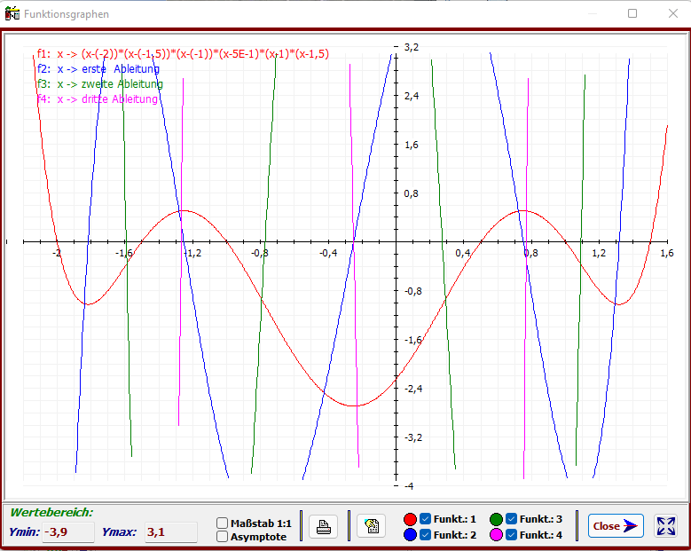The image size is (691, 551).
Task: Uncheck the Funkt.: 1 checkbox
Action: tap(426, 519)
